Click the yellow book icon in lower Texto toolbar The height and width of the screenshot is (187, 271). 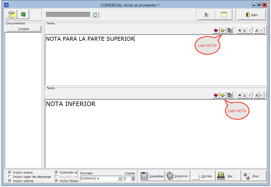[223, 95]
